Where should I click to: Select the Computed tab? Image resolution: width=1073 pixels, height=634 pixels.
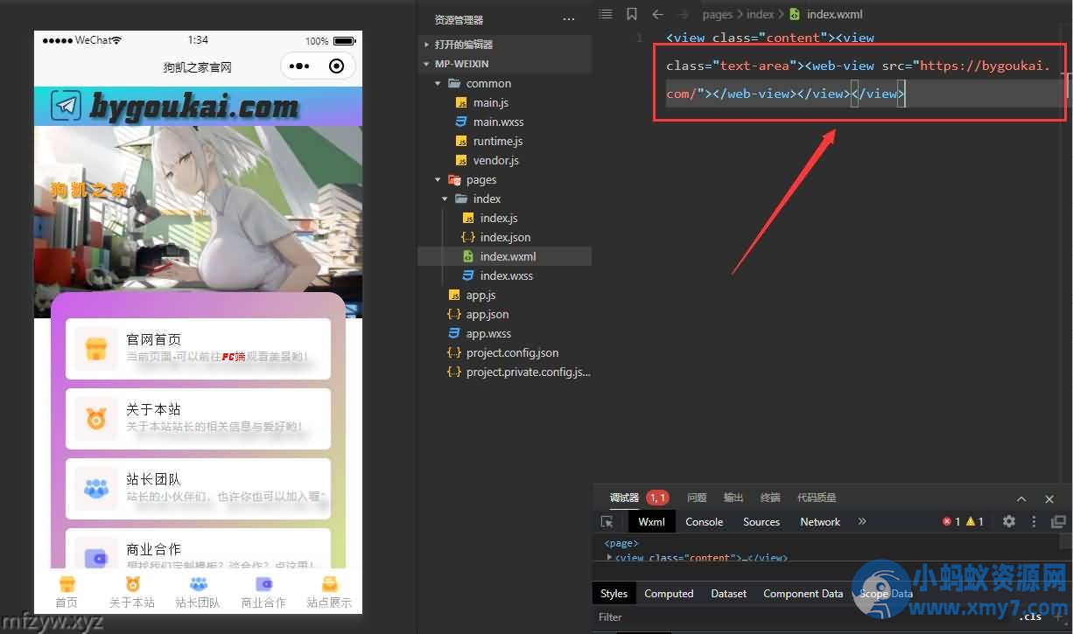tap(669, 593)
